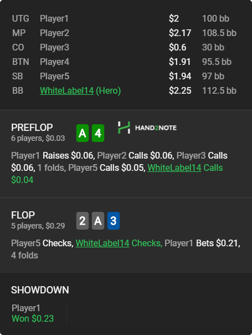The height and width of the screenshot is (335, 252).
Task: Click the gray 2 flop card
Action: tap(83, 221)
